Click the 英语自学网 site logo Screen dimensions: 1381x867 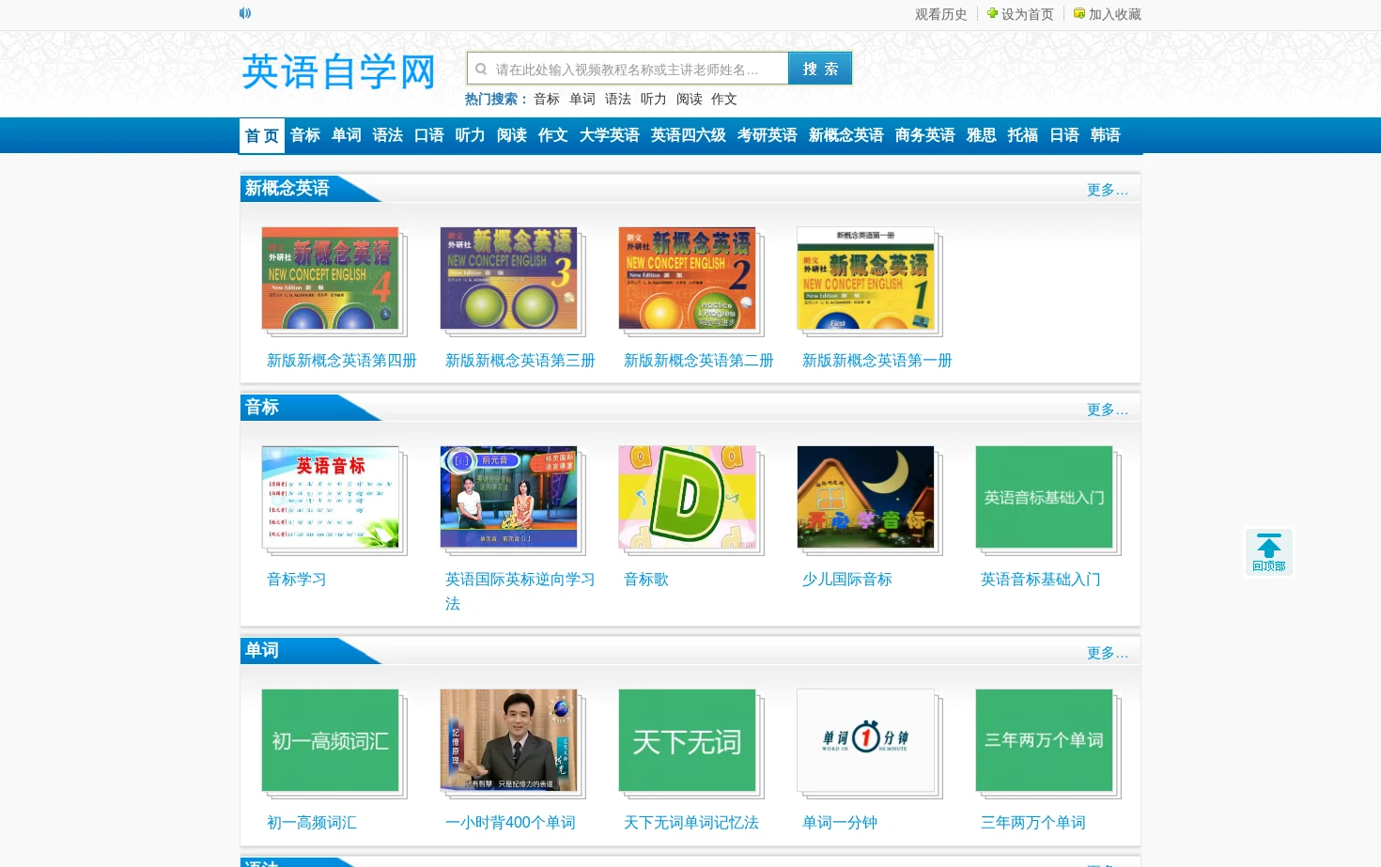(339, 71)
